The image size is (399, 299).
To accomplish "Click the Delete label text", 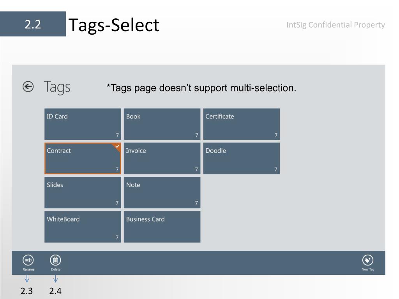I will [55, 269].
